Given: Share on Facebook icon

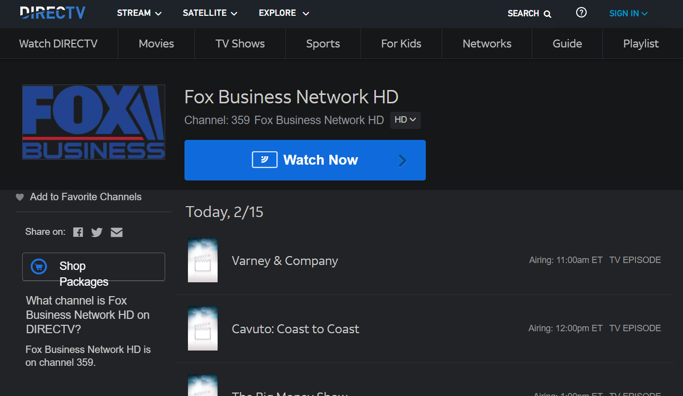Looking at the screenshot, I should pyautogui.click(x=78, y=232).
